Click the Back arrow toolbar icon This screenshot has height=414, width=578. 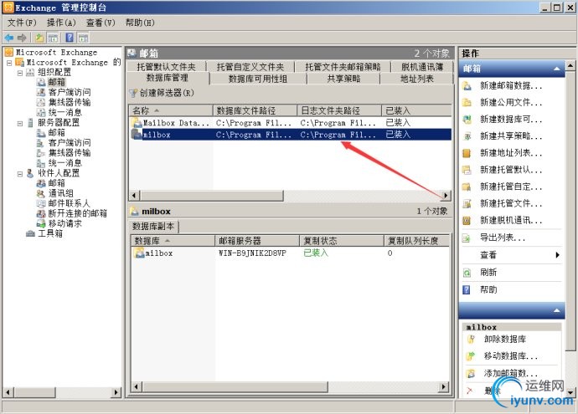(9, 38)
